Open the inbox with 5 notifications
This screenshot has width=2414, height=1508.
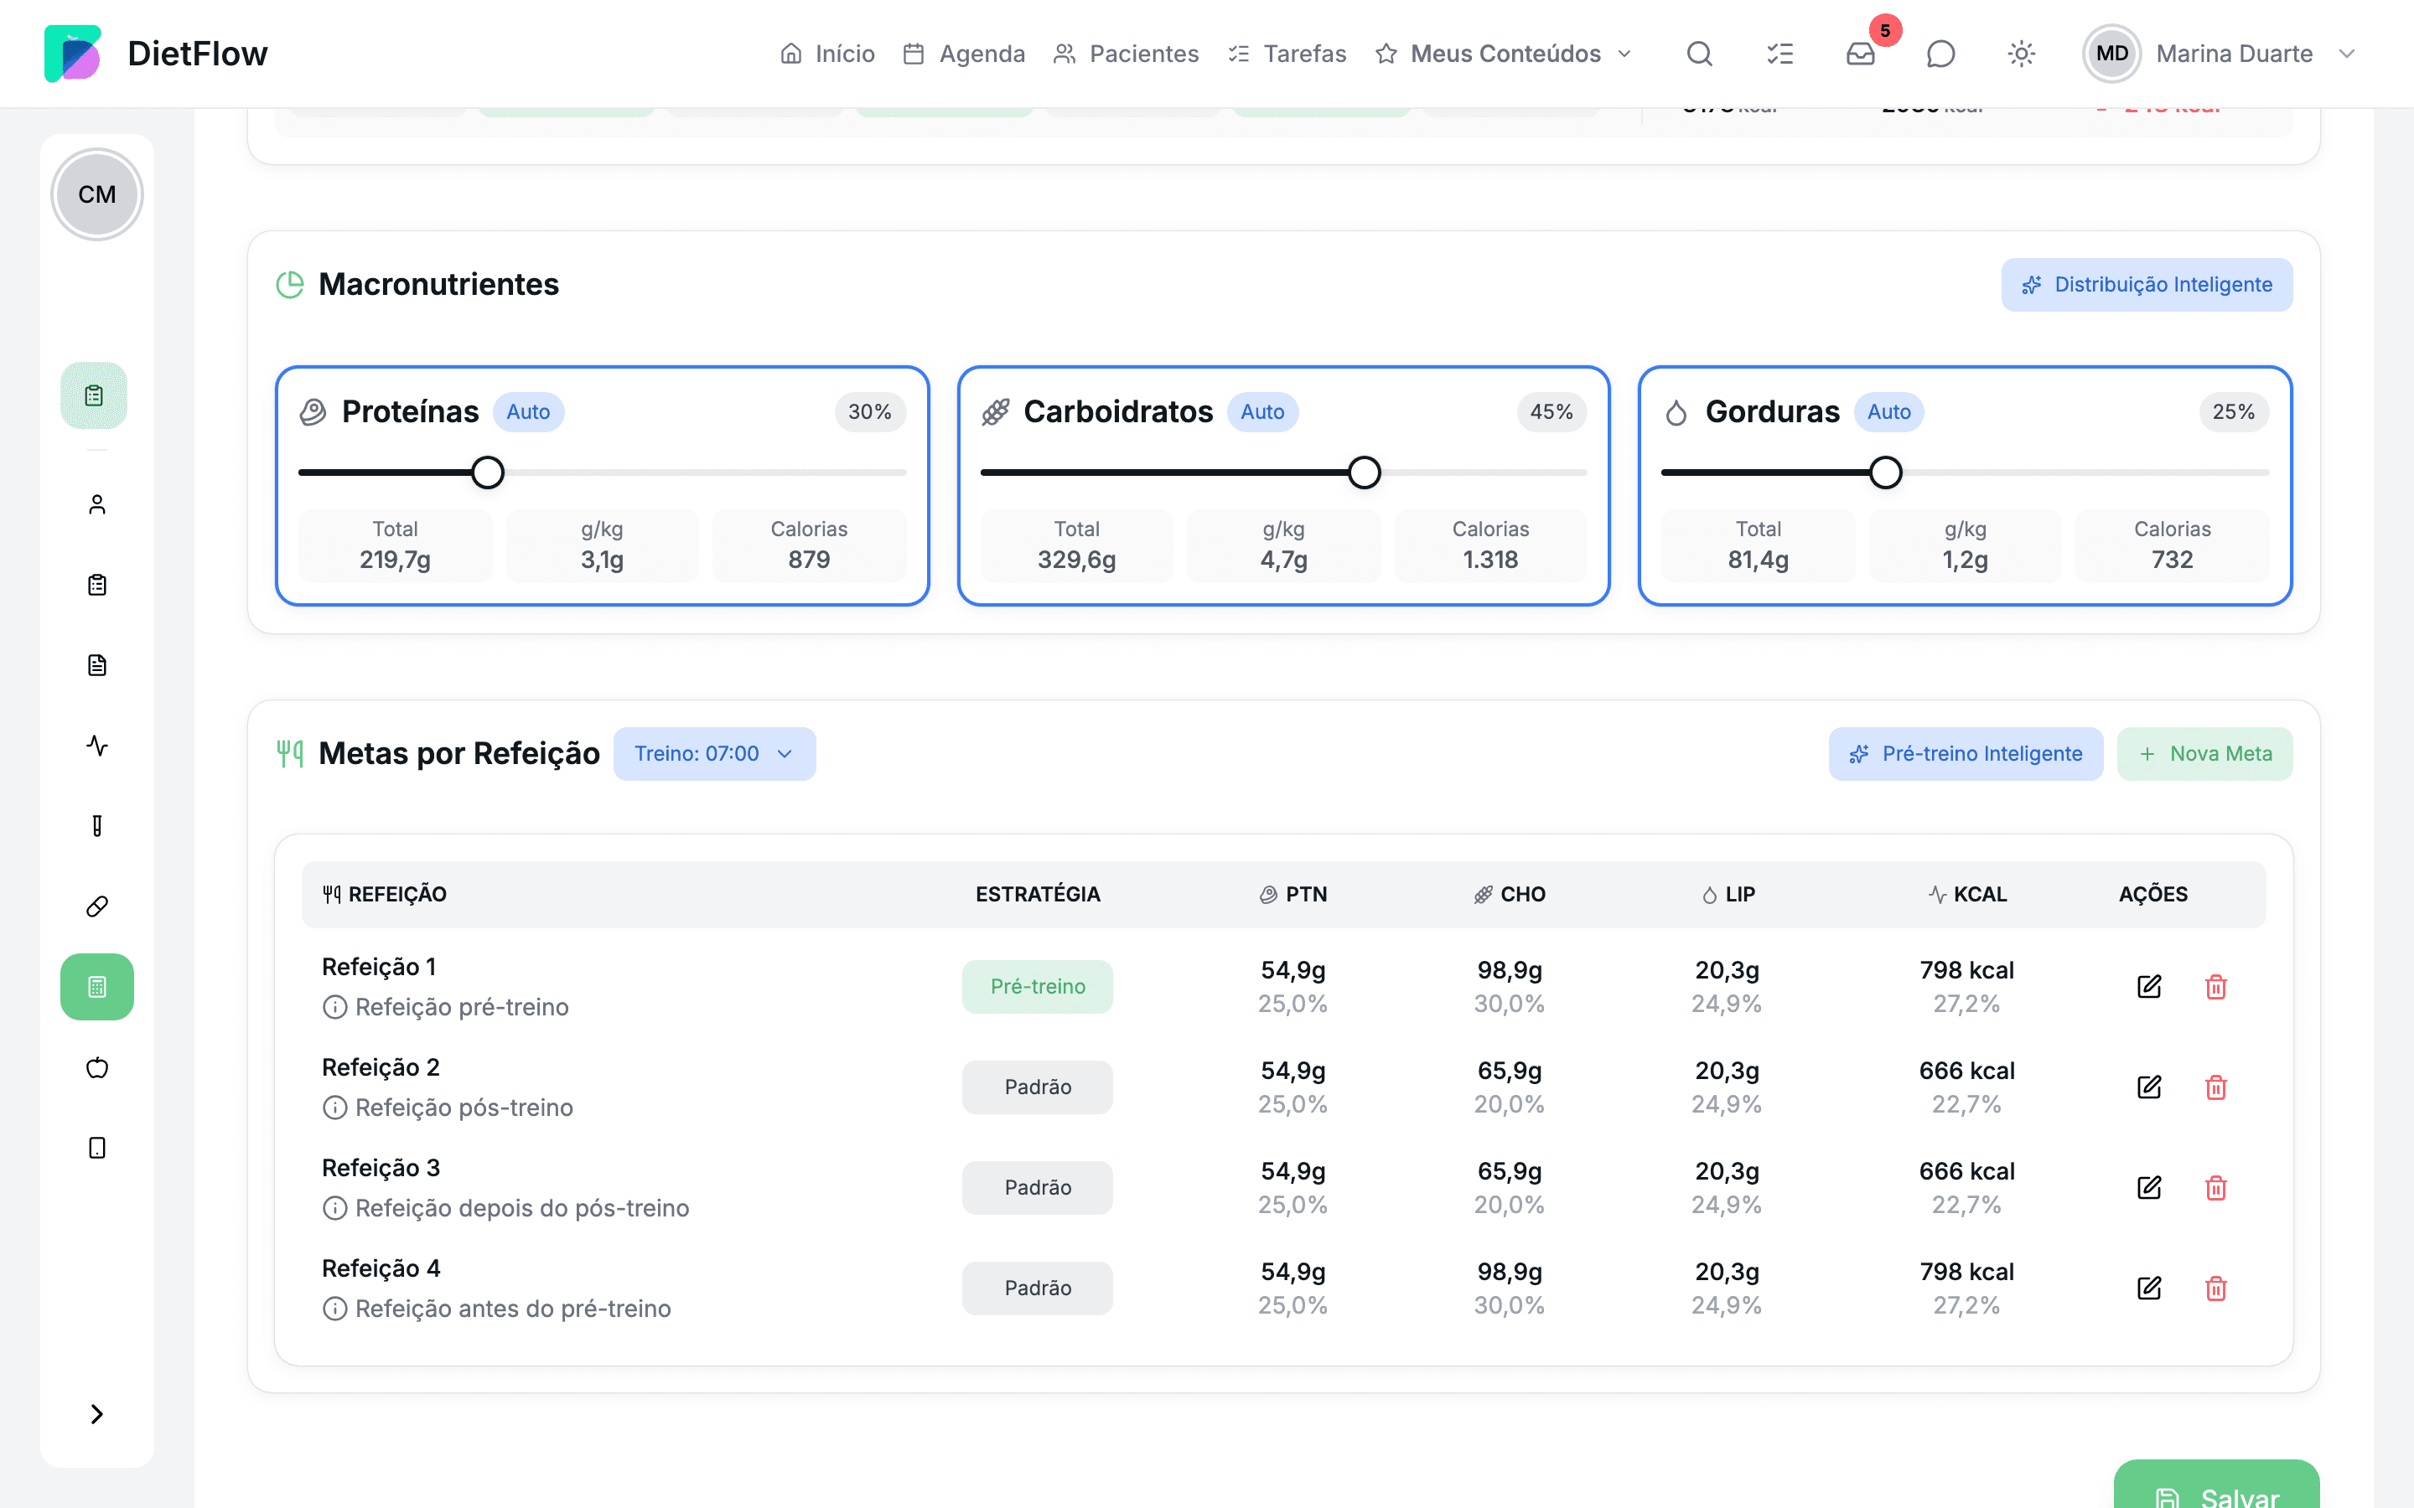(x=1862, y=54)
